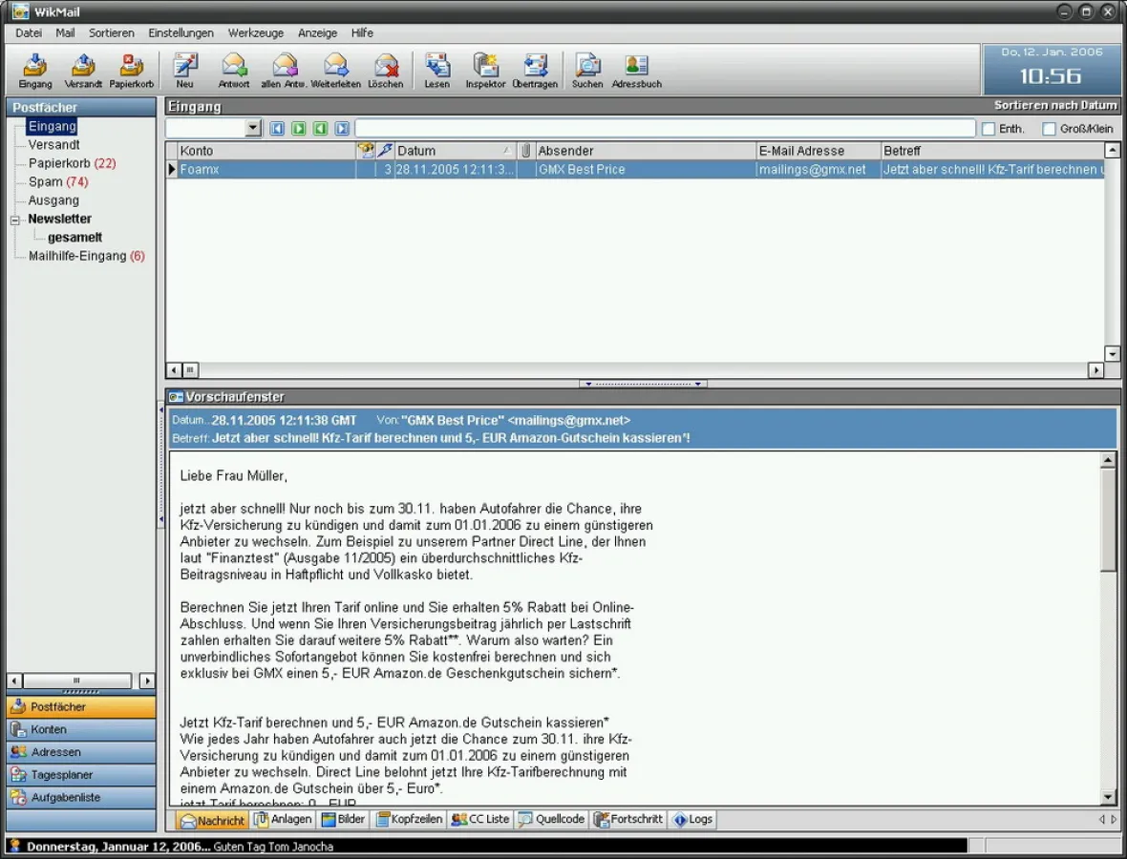The width and height of the screenshot is (1127, 859).
Task: Sort by the Datum column header
Action: click(x=449, y=151)
